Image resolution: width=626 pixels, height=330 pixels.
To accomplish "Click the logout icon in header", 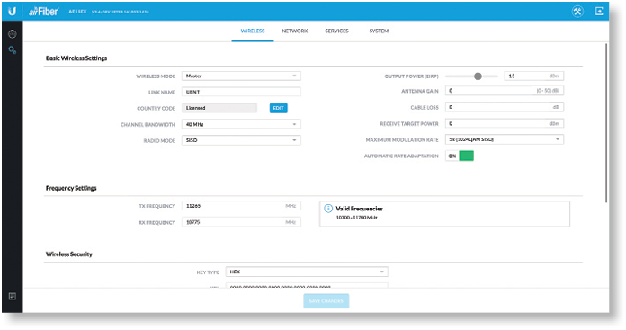I will [x=599, y=11].
